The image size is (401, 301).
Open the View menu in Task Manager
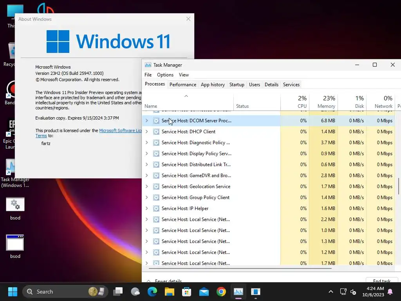184,75
